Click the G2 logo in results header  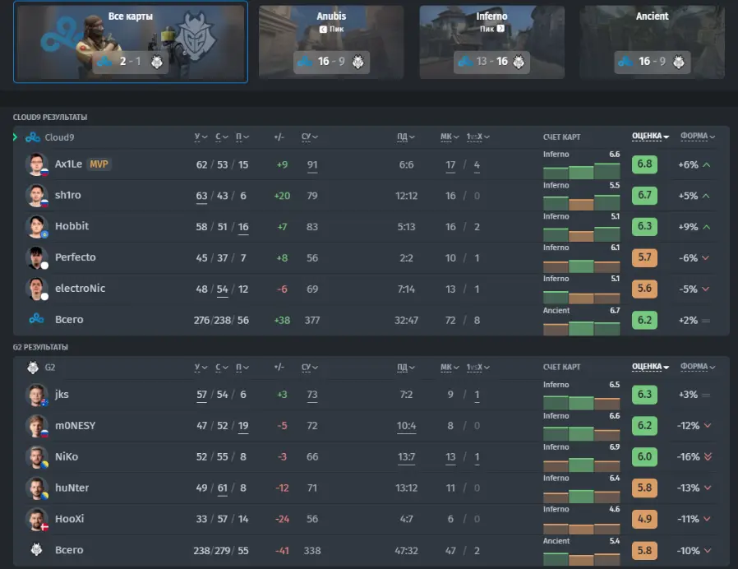coord(33,368)
